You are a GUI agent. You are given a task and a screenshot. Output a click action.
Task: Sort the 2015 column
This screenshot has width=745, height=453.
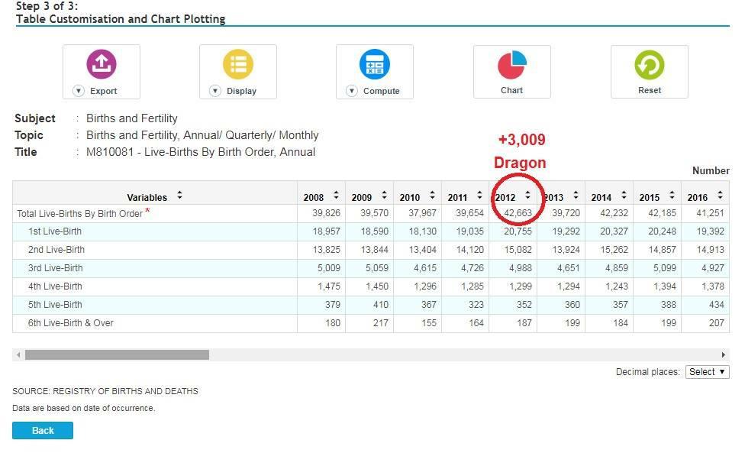click(672, 195)
